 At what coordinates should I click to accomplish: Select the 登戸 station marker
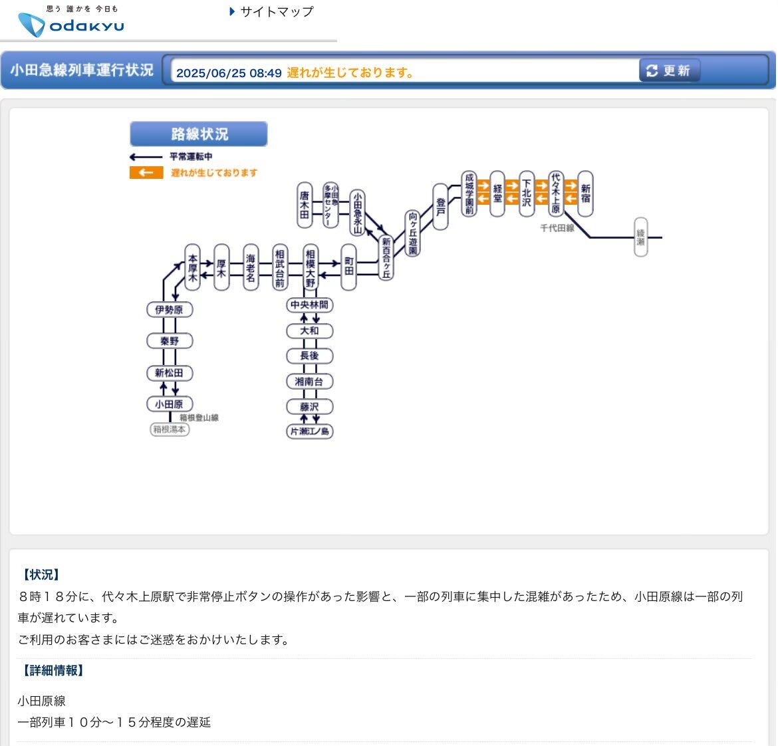coord(440,206)
